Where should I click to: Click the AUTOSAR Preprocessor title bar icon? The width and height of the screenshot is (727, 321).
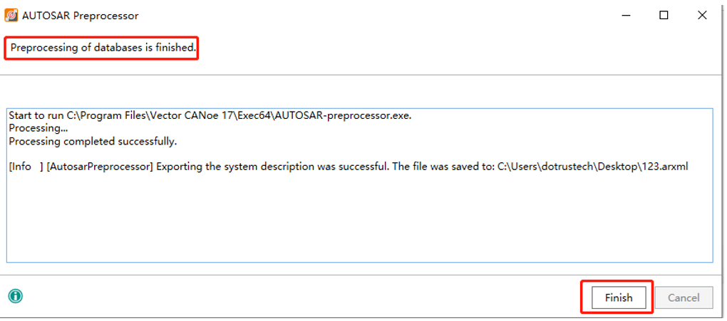pyautogui.click(x=11, y=15)
